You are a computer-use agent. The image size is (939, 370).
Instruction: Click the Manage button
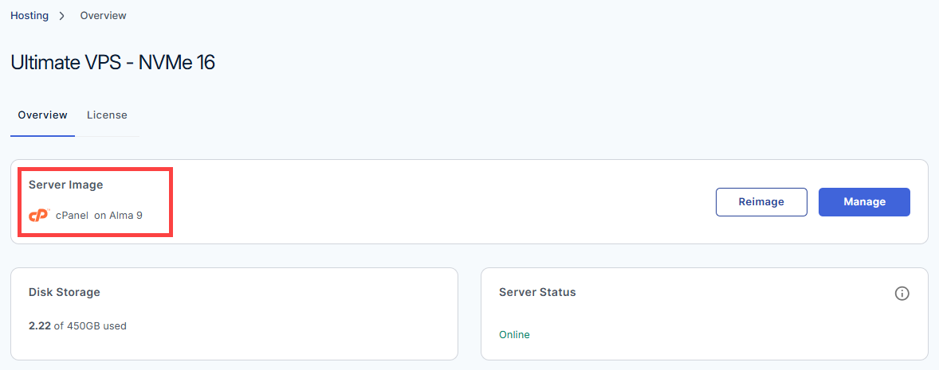[864, 202]
